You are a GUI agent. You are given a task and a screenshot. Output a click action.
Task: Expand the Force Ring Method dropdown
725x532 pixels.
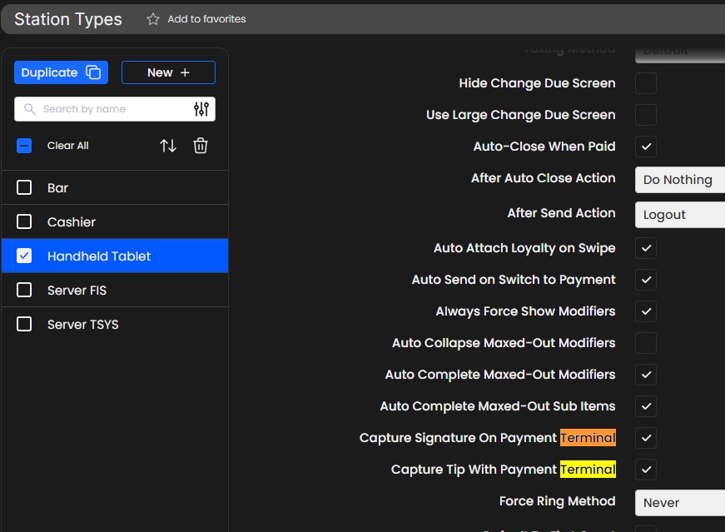point(679,503)
